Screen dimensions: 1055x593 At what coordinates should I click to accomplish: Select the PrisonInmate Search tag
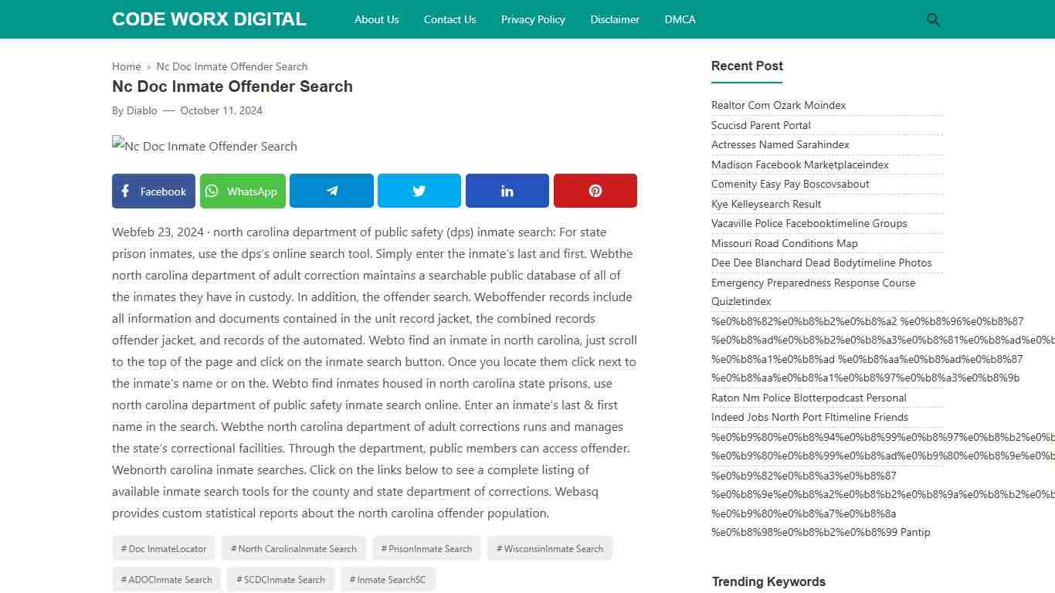pos(426,548)
